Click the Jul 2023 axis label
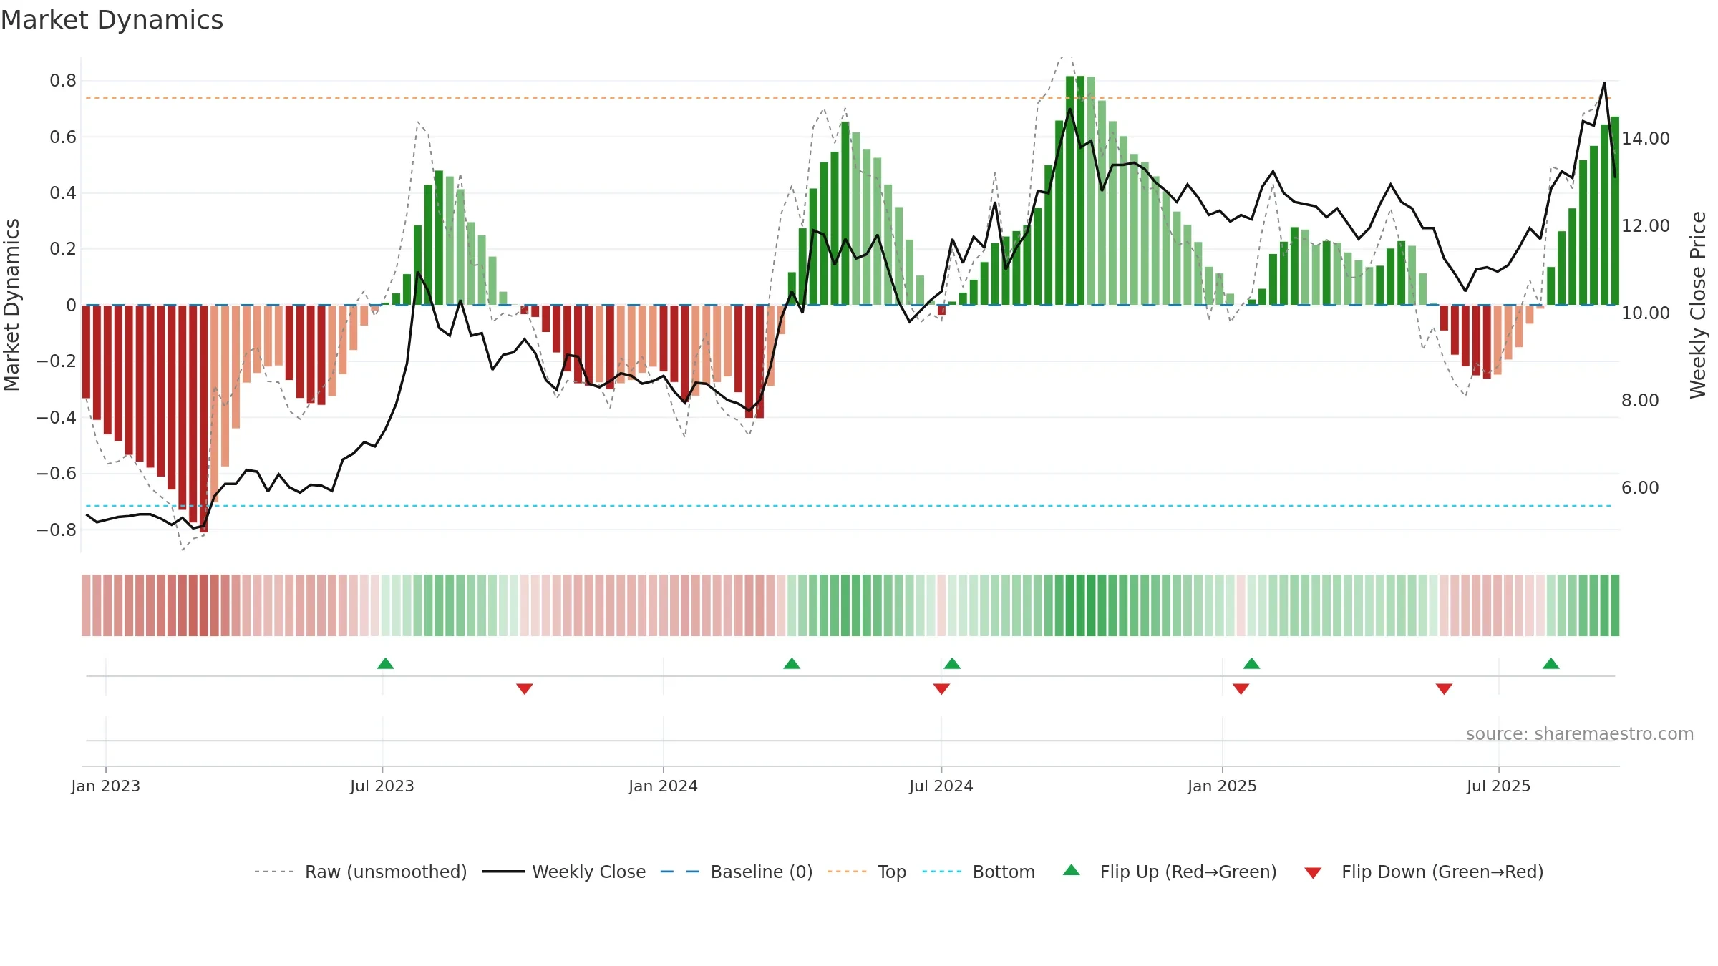Screen dimensions: 1718x966 click(382, 786)
